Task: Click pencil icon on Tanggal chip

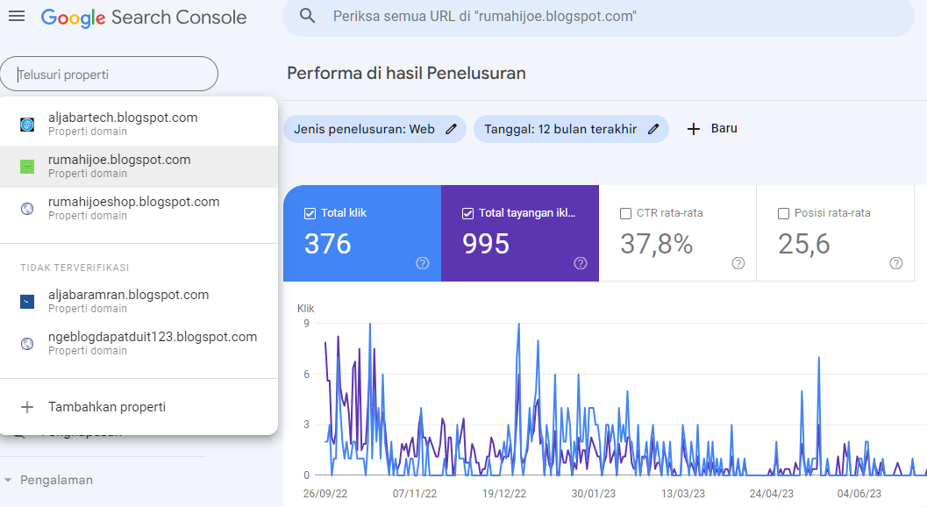Action: coord(653,129)
